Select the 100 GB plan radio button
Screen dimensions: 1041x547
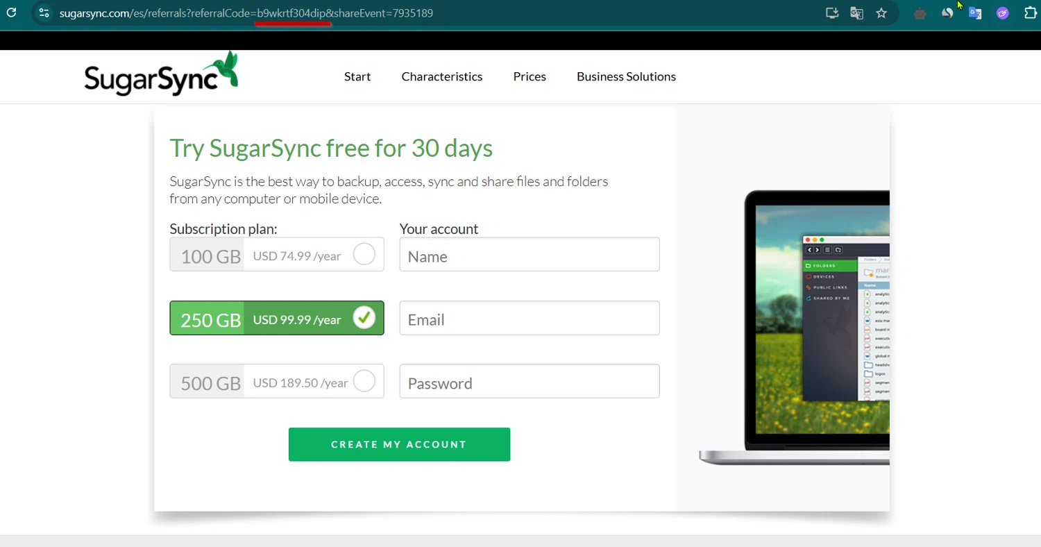click(x=364, y=254)
